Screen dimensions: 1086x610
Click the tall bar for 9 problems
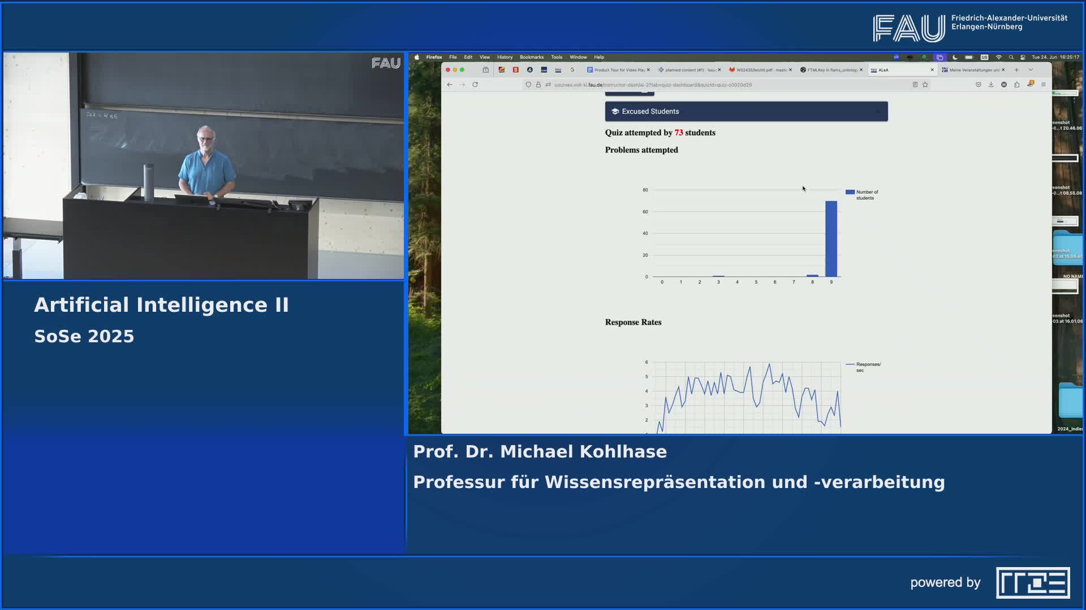[x=831, y=238]
